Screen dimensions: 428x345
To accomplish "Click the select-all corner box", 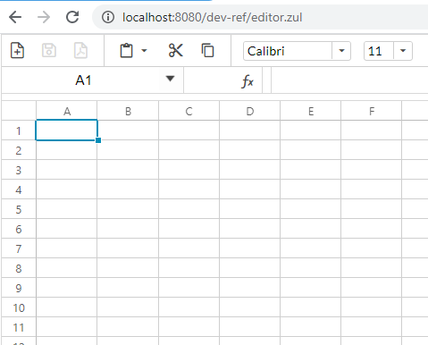I will [19, 111].
